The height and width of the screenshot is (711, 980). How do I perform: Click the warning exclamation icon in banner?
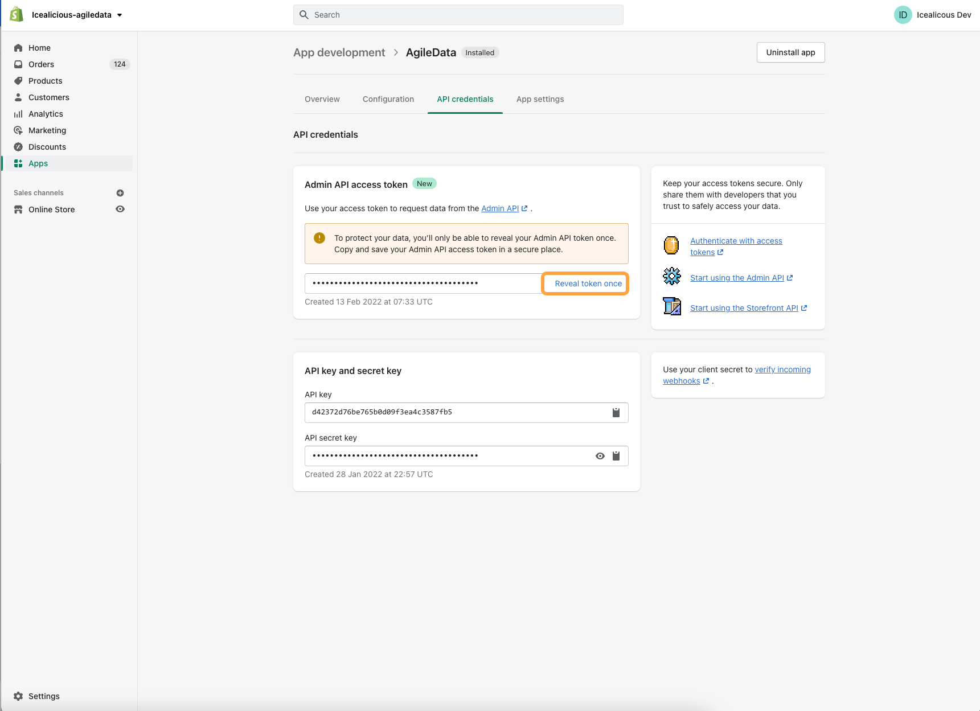pyautogui.click(x=319, y=238)
